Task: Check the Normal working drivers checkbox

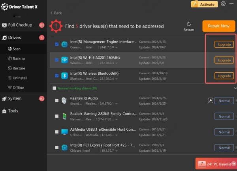Action: pyautogui.click(x=54, y=88)
